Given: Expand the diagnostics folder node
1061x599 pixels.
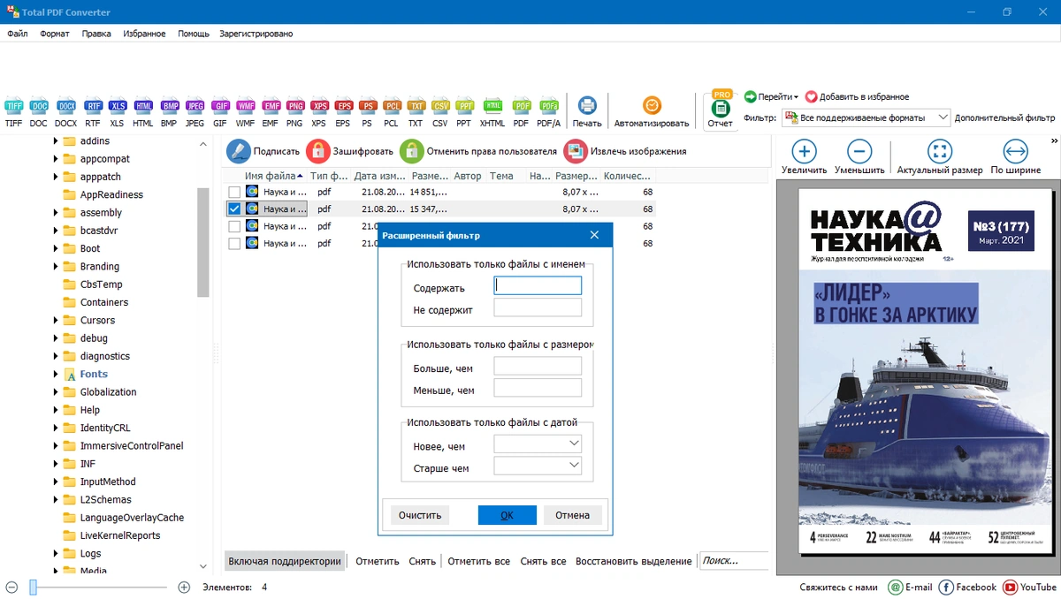Looking at the screenshot, I should (56, 356).
